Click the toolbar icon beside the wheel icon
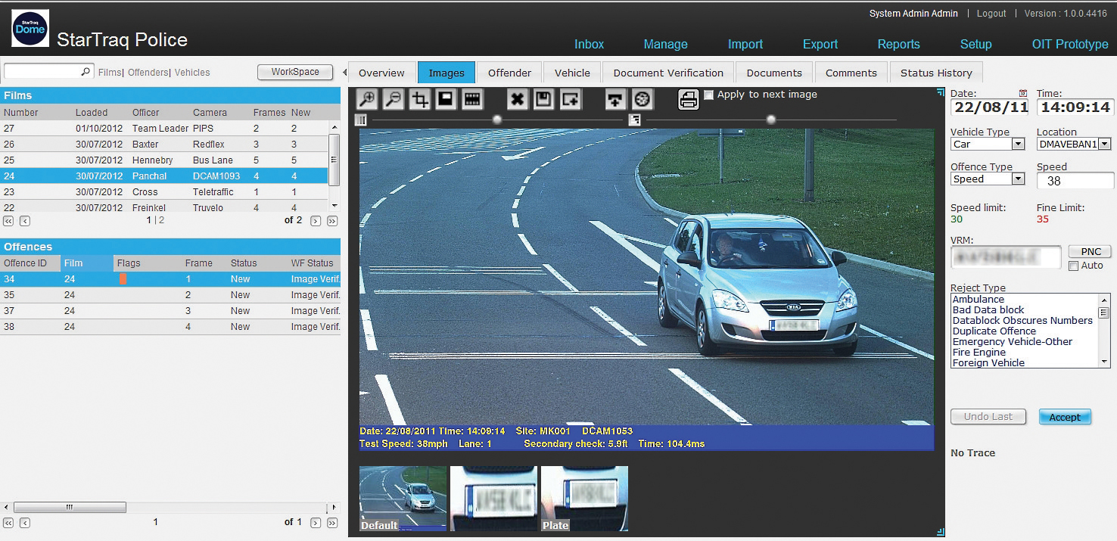Image resolution: width=1117 pixels, height=541 pixels. (616, 99)
